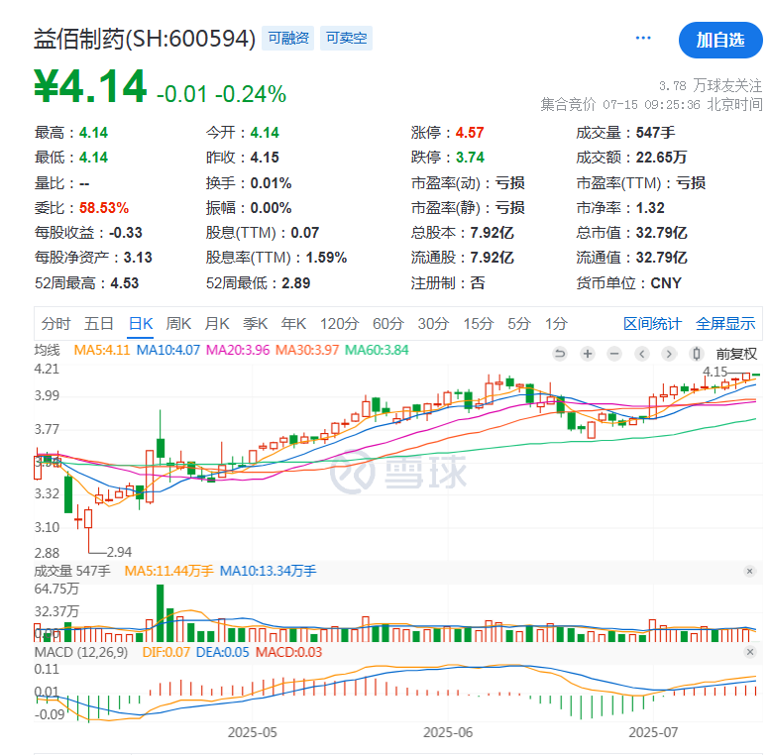Click the volume MA10:13.34万手 label

pos(268,571)
